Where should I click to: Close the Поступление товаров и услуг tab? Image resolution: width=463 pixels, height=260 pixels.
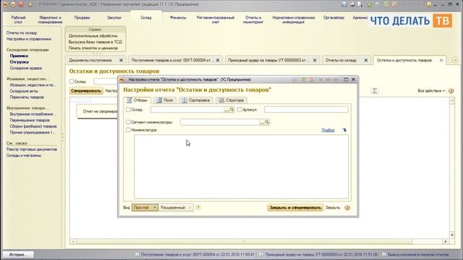click(218, 60)
